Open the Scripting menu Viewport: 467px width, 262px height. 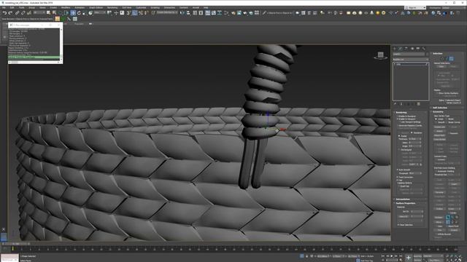pos(155,7)
